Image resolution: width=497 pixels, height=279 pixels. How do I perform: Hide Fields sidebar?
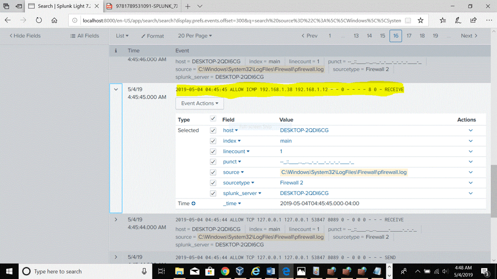point(25,36)
